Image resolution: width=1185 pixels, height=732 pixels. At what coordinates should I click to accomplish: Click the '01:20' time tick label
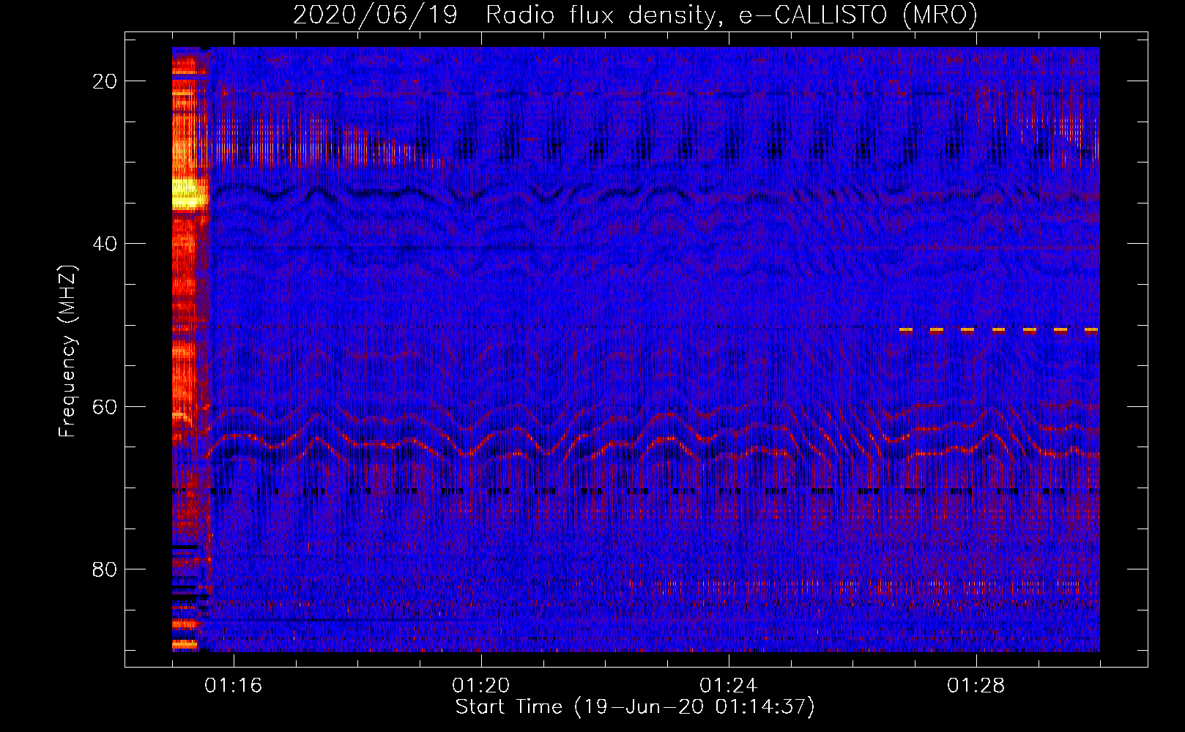tap(480, 685)
